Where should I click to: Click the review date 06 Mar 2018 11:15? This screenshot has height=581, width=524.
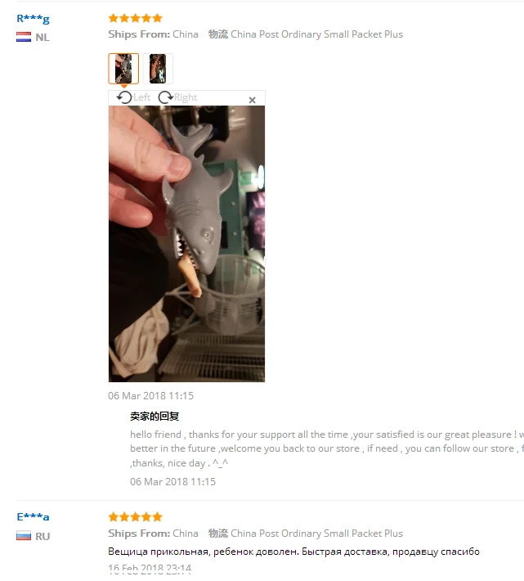coord(150,396)
